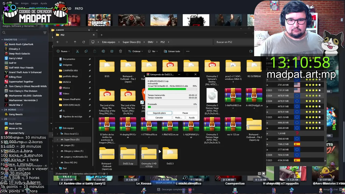
Task: Switch to details view in status bar
Action: pos(259,174)
